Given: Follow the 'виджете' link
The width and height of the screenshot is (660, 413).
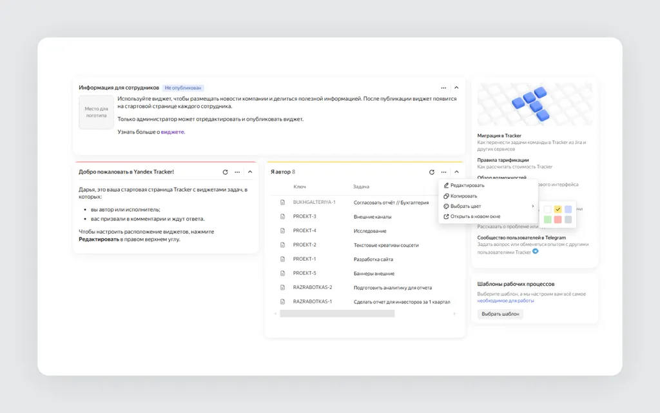Looking at the screenshot, I should click(173, 132).
